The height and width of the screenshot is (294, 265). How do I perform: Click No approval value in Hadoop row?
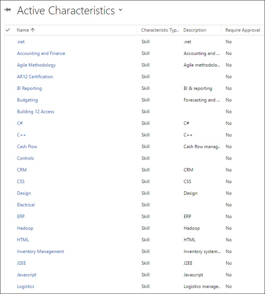tap(229, 228)
